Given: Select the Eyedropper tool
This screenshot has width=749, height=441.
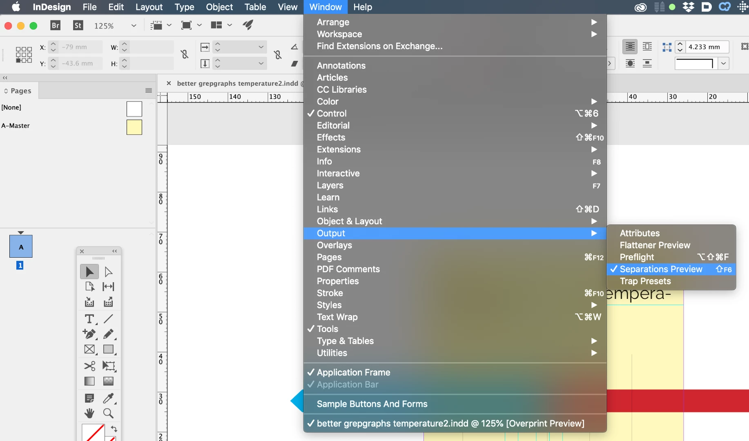Looking at the screenshot, I should click(x=108, y=398).
